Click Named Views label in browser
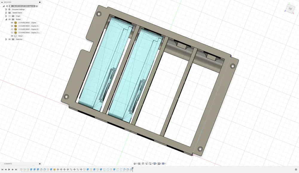The height and width of the screenshot is (173, 299). pyautogui.click(x=17, y=13)
